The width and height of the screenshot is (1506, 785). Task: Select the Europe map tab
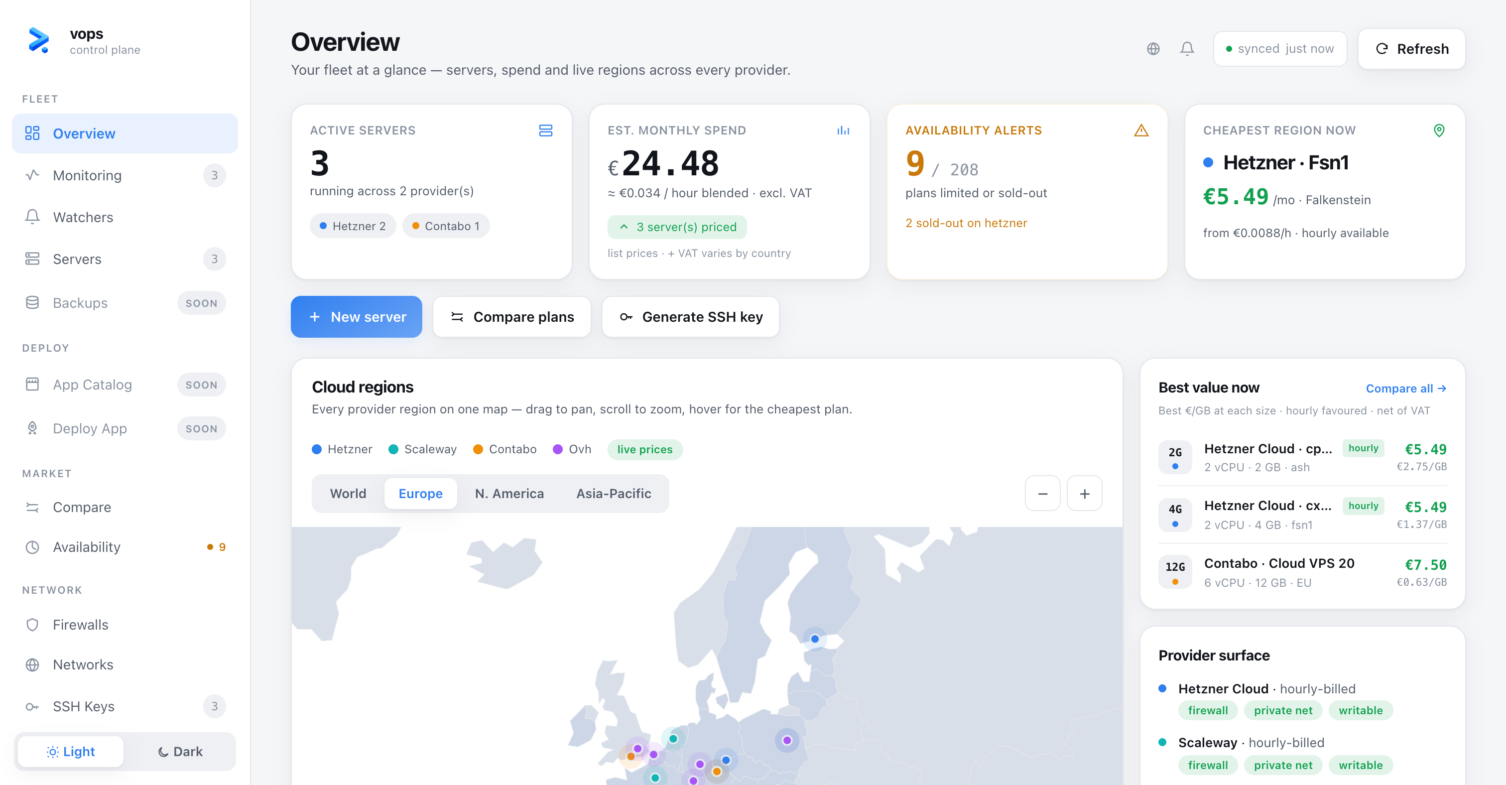click(420, 493)
